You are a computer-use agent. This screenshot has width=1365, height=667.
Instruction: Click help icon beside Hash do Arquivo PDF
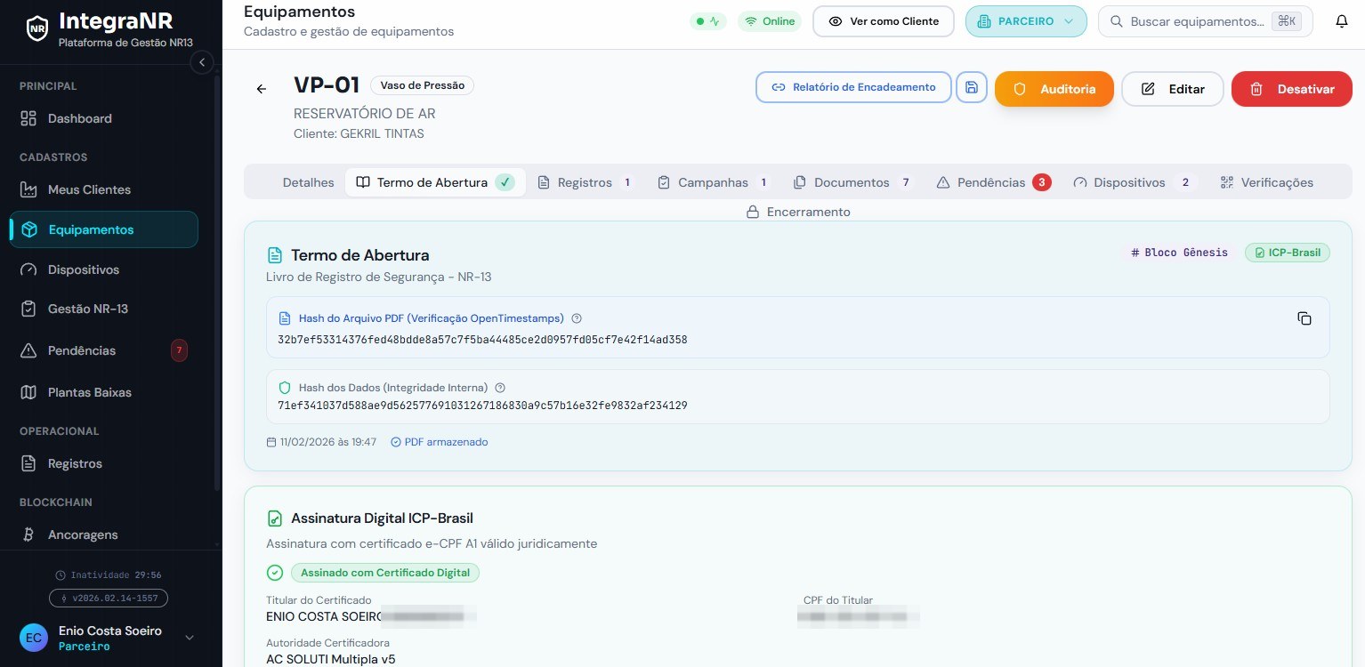tap(577, 318)
